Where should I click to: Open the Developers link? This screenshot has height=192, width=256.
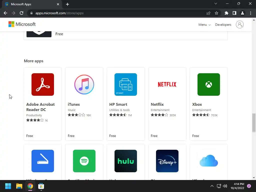pos(223,25)
